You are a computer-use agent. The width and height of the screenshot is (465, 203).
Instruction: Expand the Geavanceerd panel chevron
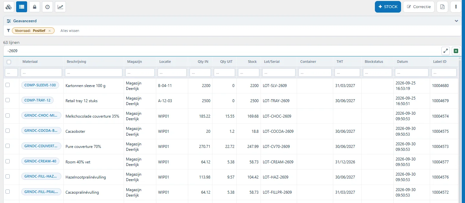[456, 21]
